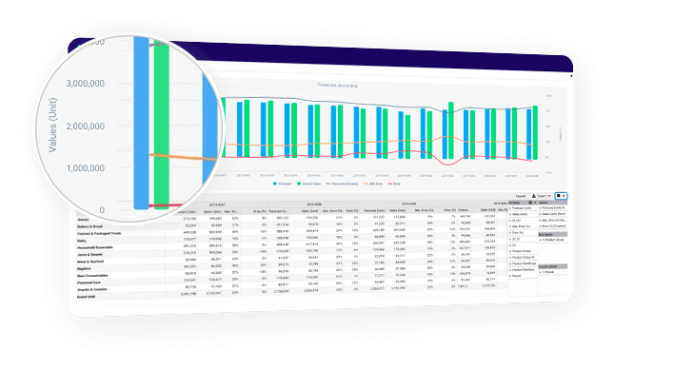Viewport: 674px width, 370px height.
Task: Select the '(blank)' row label
Action: (x=83, y=220)
